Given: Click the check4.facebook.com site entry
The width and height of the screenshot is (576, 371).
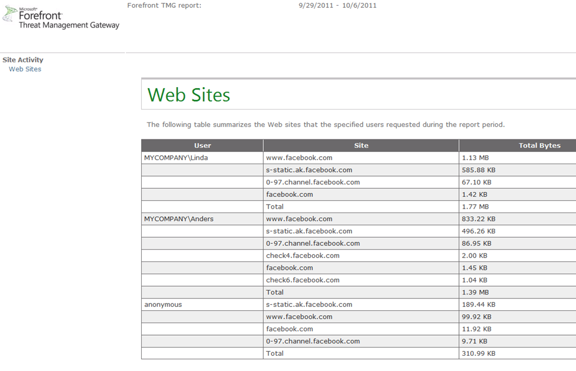Looking at the screenshot, I should click(303, 255).
